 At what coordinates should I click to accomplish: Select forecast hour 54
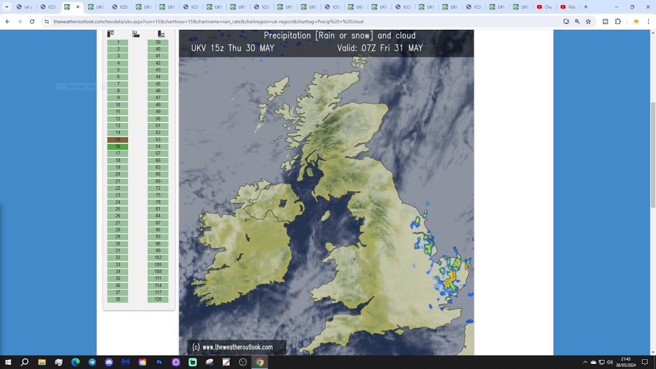(x=158, y=147)
